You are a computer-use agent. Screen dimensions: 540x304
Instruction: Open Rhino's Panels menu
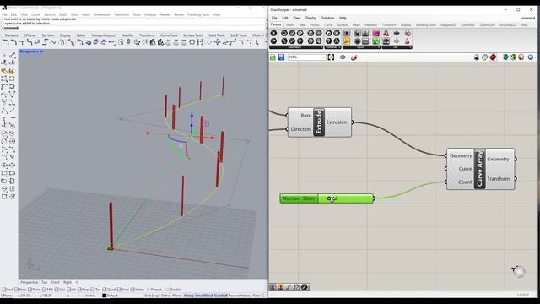point(179,14)
